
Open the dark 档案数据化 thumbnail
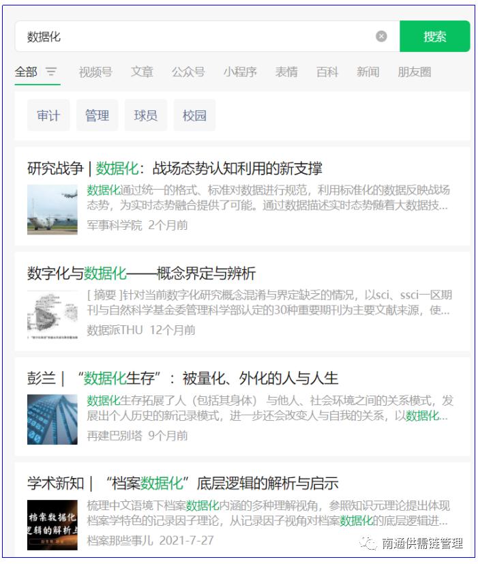[x=53, y=525]
